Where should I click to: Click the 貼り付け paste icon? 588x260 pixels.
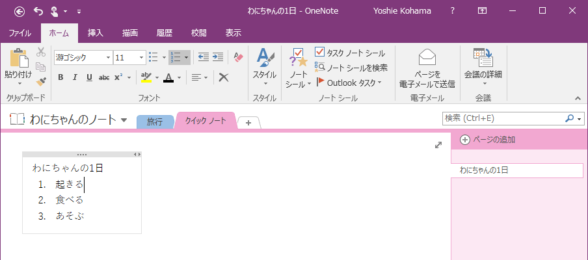[x=19, y=57]
